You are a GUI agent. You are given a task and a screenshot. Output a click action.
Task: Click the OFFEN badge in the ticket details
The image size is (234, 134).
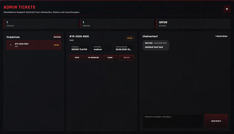(130, 38)
